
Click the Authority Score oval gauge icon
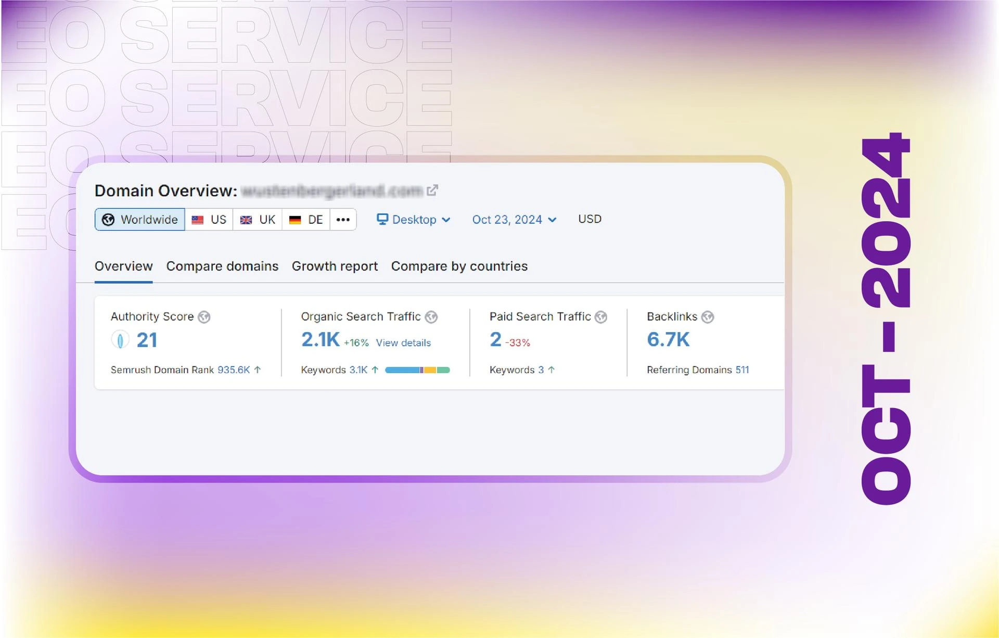[120, 340]
